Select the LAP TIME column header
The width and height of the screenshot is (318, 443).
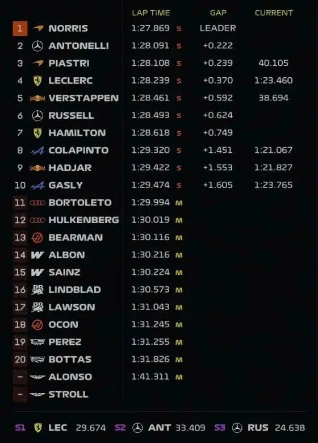(151, 12)
